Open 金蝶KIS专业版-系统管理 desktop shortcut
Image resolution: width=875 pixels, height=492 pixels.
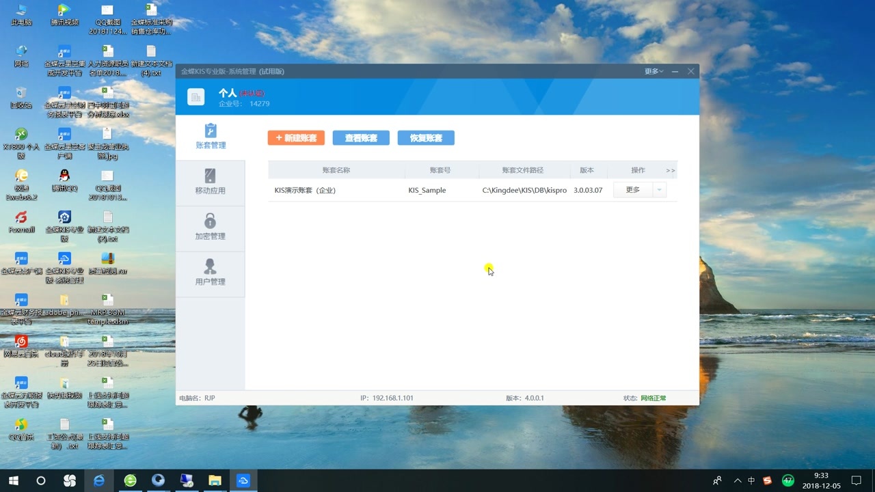[x=64, y=266]
